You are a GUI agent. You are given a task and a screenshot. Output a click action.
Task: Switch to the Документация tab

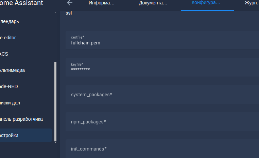pyautogui.click(x=153, y=3)
